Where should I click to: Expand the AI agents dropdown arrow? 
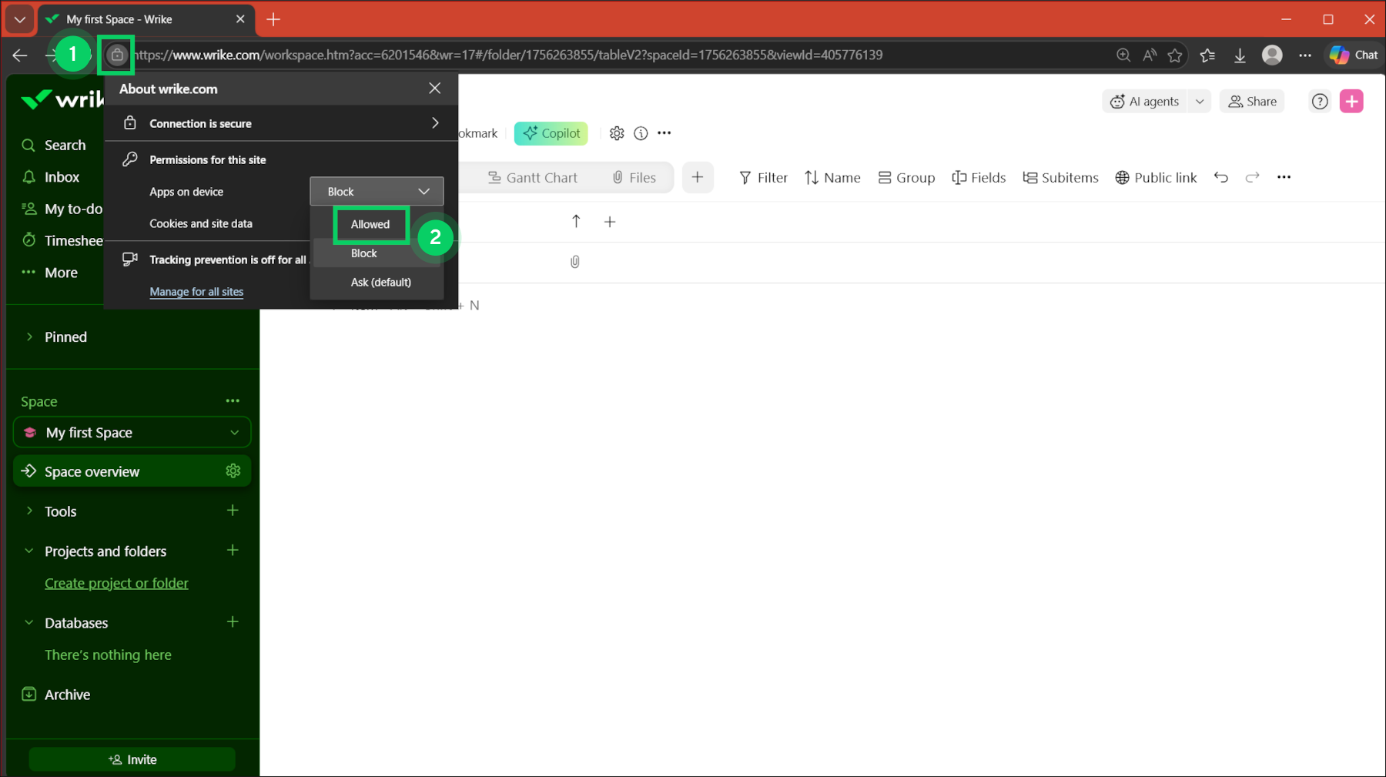coord(1200,102)
